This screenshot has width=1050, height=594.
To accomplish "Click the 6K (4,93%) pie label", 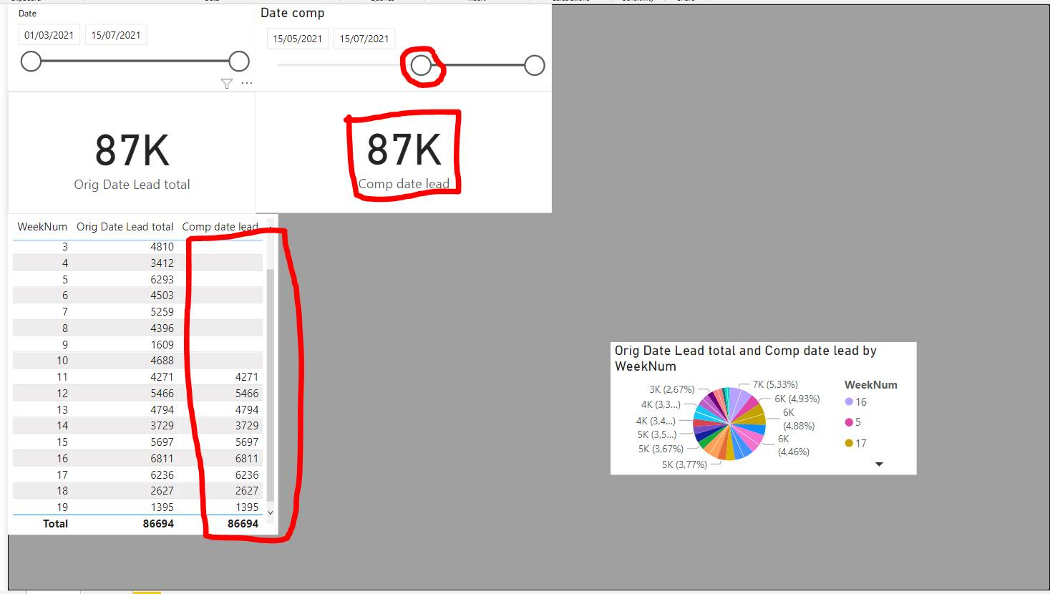I will click(x=797, y=399).
